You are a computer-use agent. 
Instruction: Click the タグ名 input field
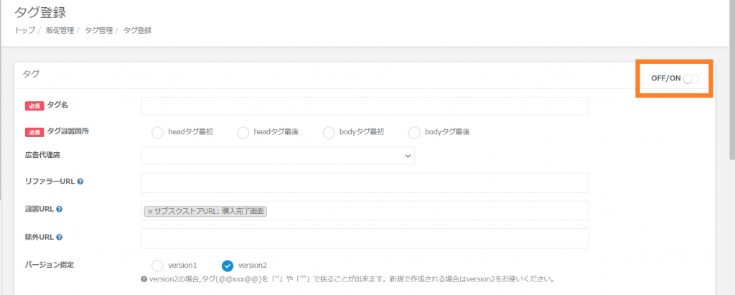[x=365, y=106]
